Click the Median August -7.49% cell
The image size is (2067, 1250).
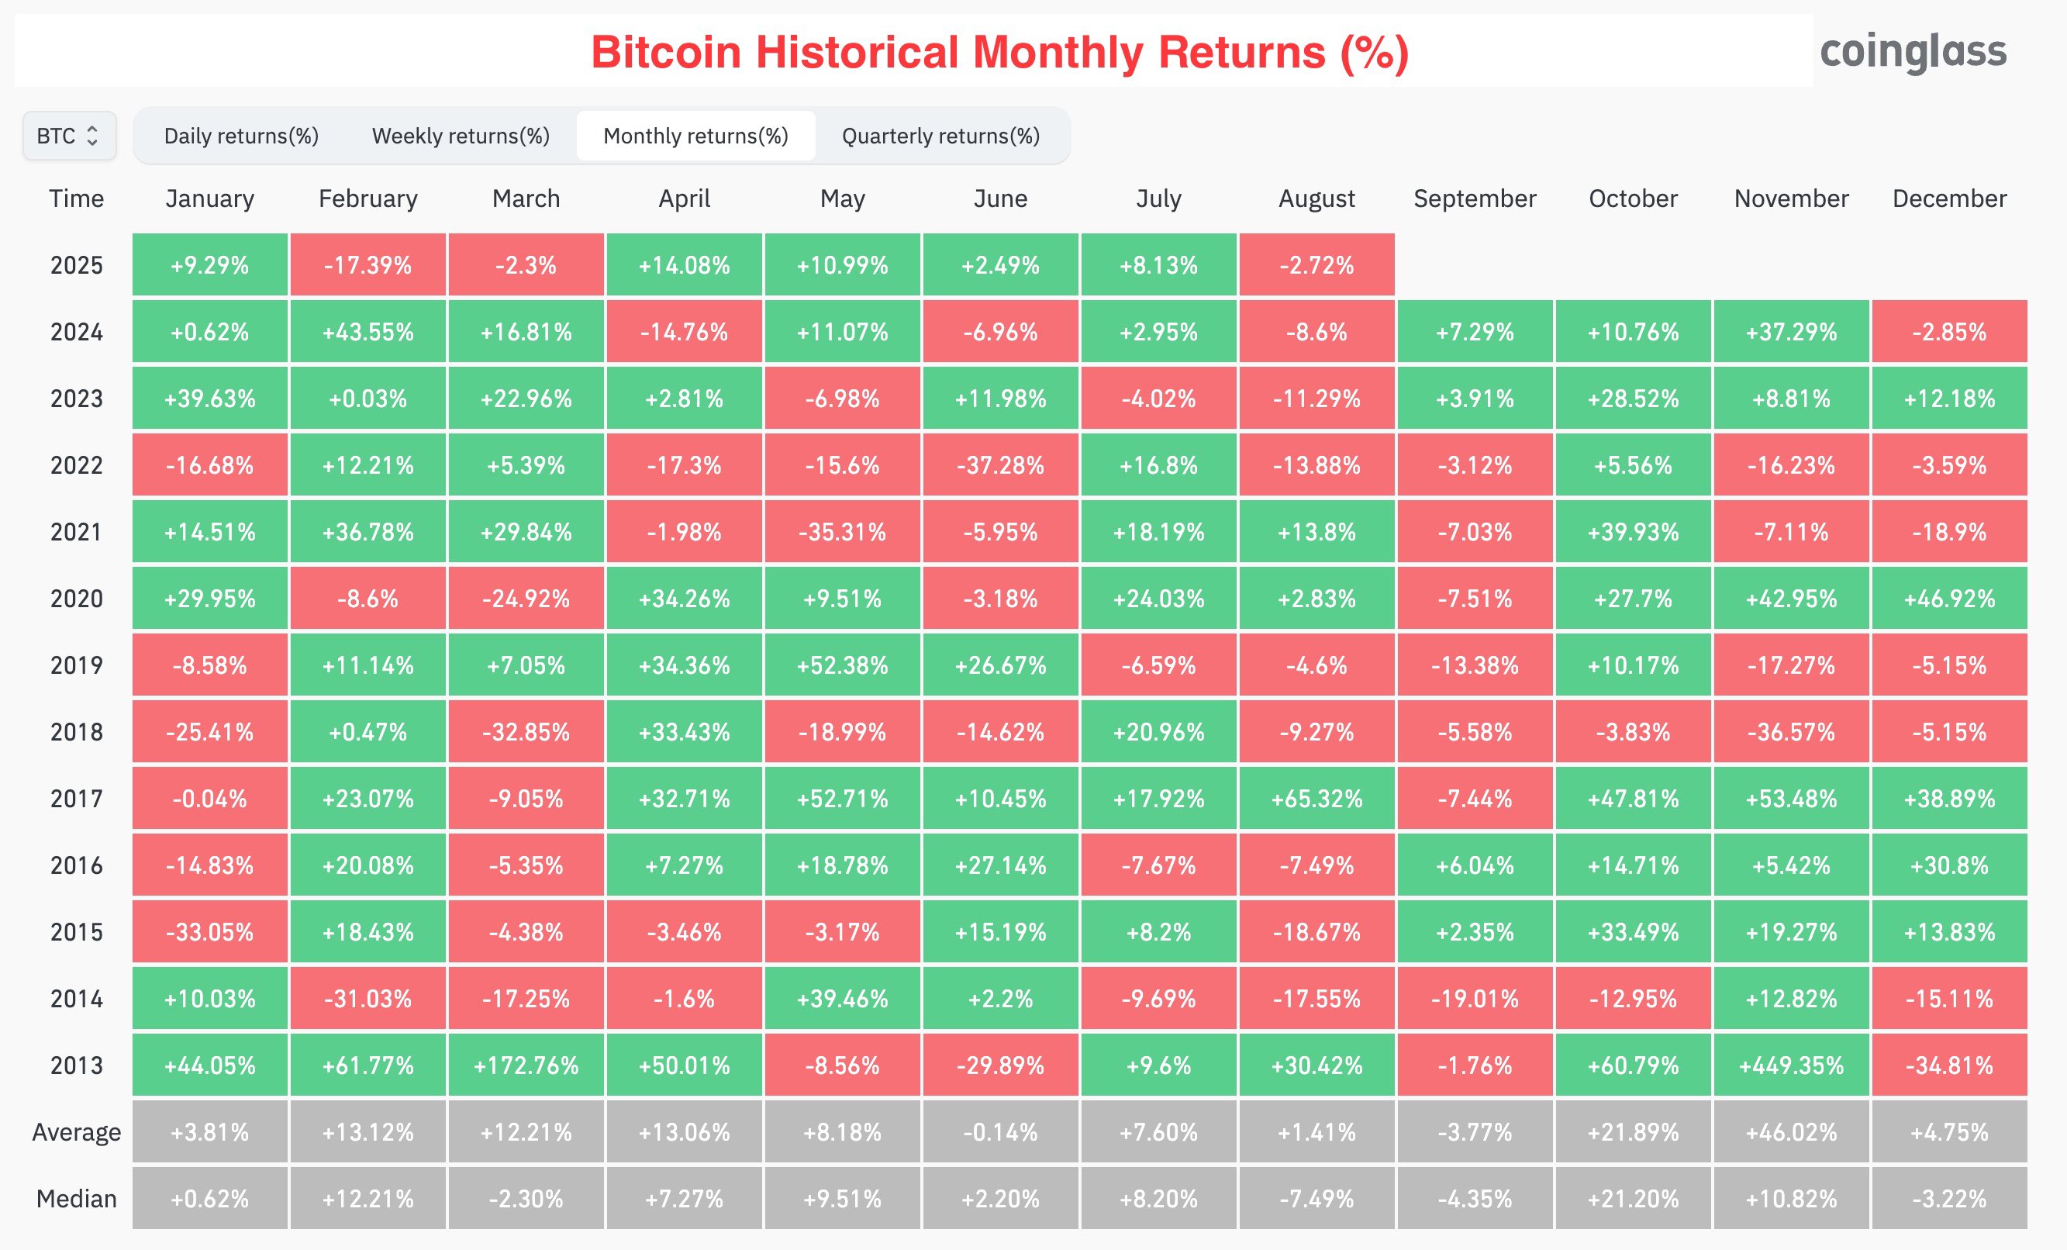tap(1316, 1199)
